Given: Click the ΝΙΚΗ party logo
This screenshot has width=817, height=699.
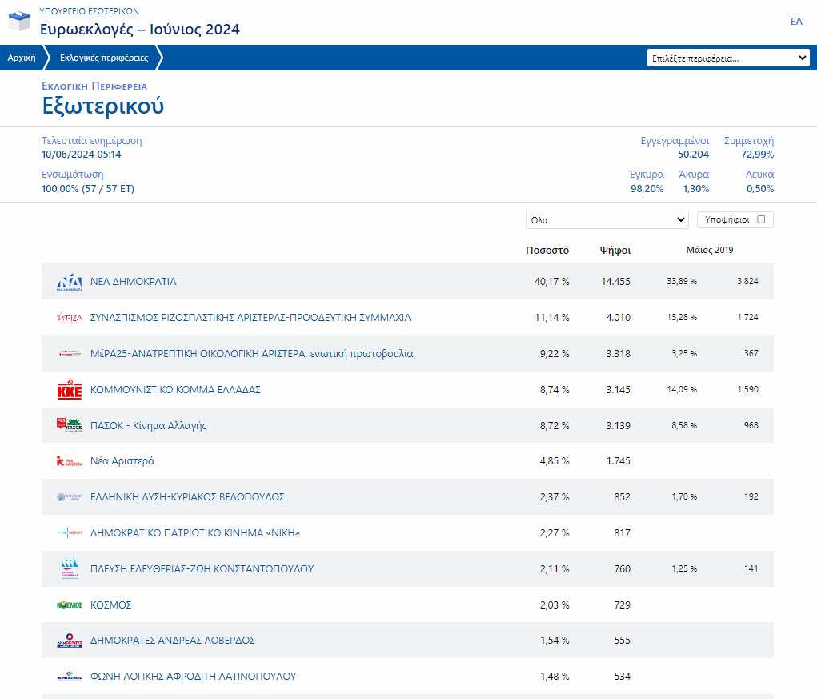Looking at the screenshot, I should click(x=69, y=533).
